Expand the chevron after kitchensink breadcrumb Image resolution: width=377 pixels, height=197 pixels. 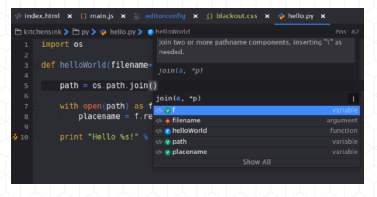pos(67,32)
